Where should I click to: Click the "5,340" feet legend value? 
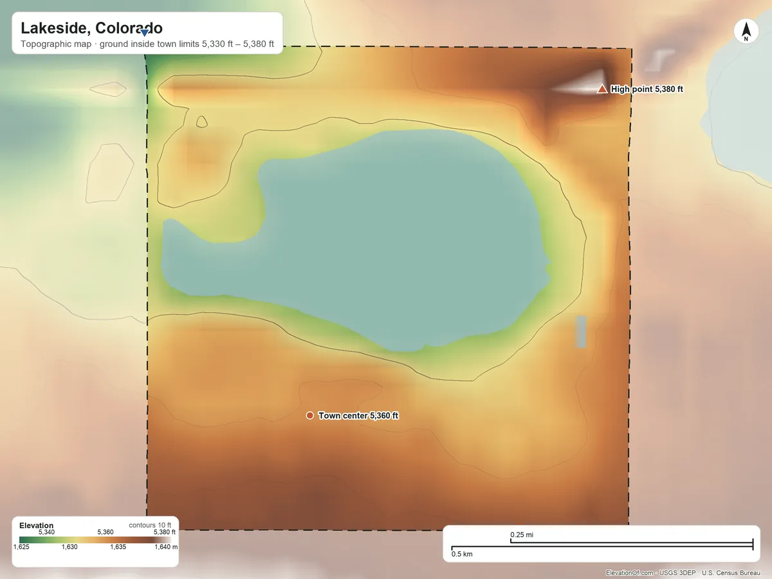point(46,532)
